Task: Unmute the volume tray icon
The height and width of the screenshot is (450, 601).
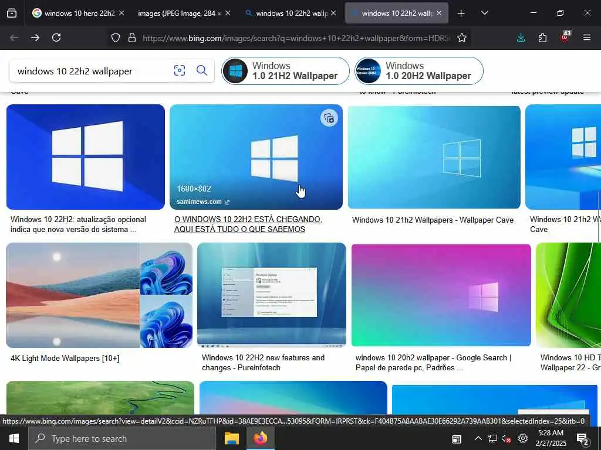Action: tap(507, 439)
